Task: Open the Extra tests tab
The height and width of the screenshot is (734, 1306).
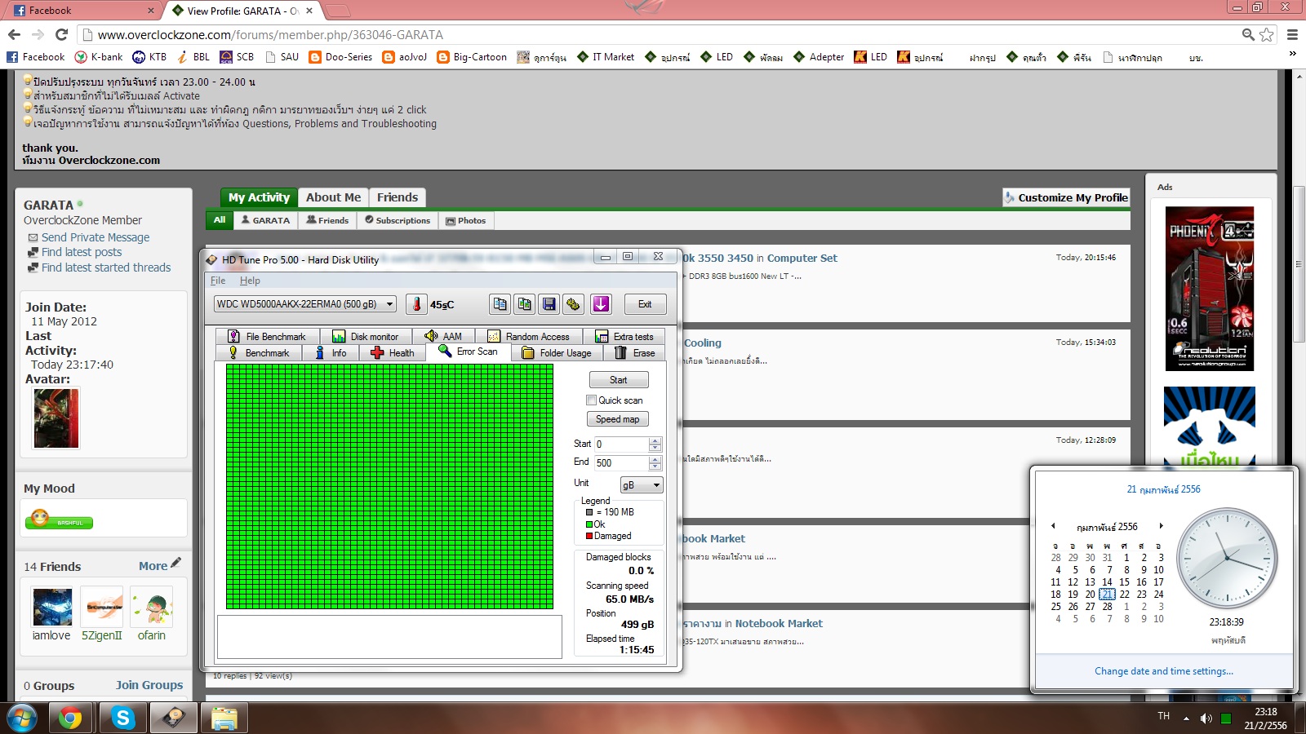Action: tap(624, 336)
